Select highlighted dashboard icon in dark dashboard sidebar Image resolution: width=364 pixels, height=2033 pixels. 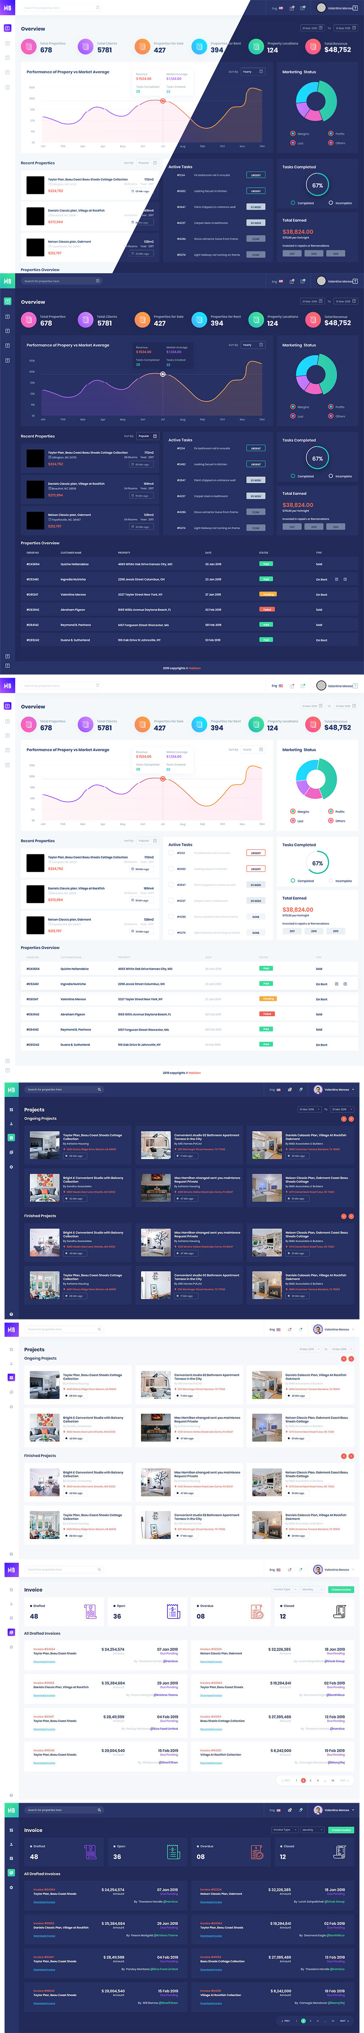tap(7, 301)
